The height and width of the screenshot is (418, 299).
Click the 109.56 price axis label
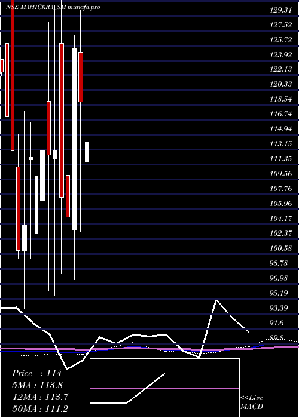tap(281, 174)
